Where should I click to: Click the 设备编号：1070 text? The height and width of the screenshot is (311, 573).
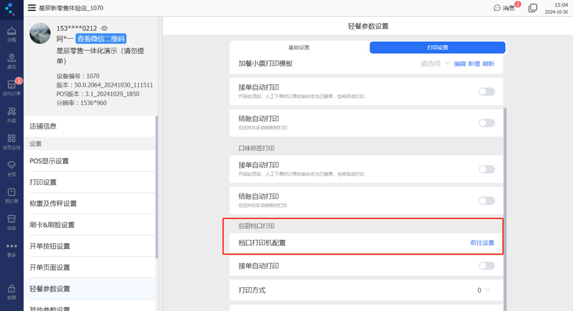(78, 76)
